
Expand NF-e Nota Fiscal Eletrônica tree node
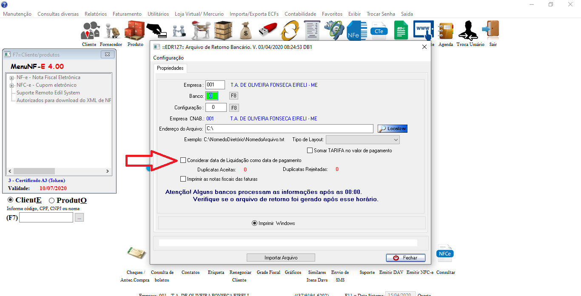11,78
